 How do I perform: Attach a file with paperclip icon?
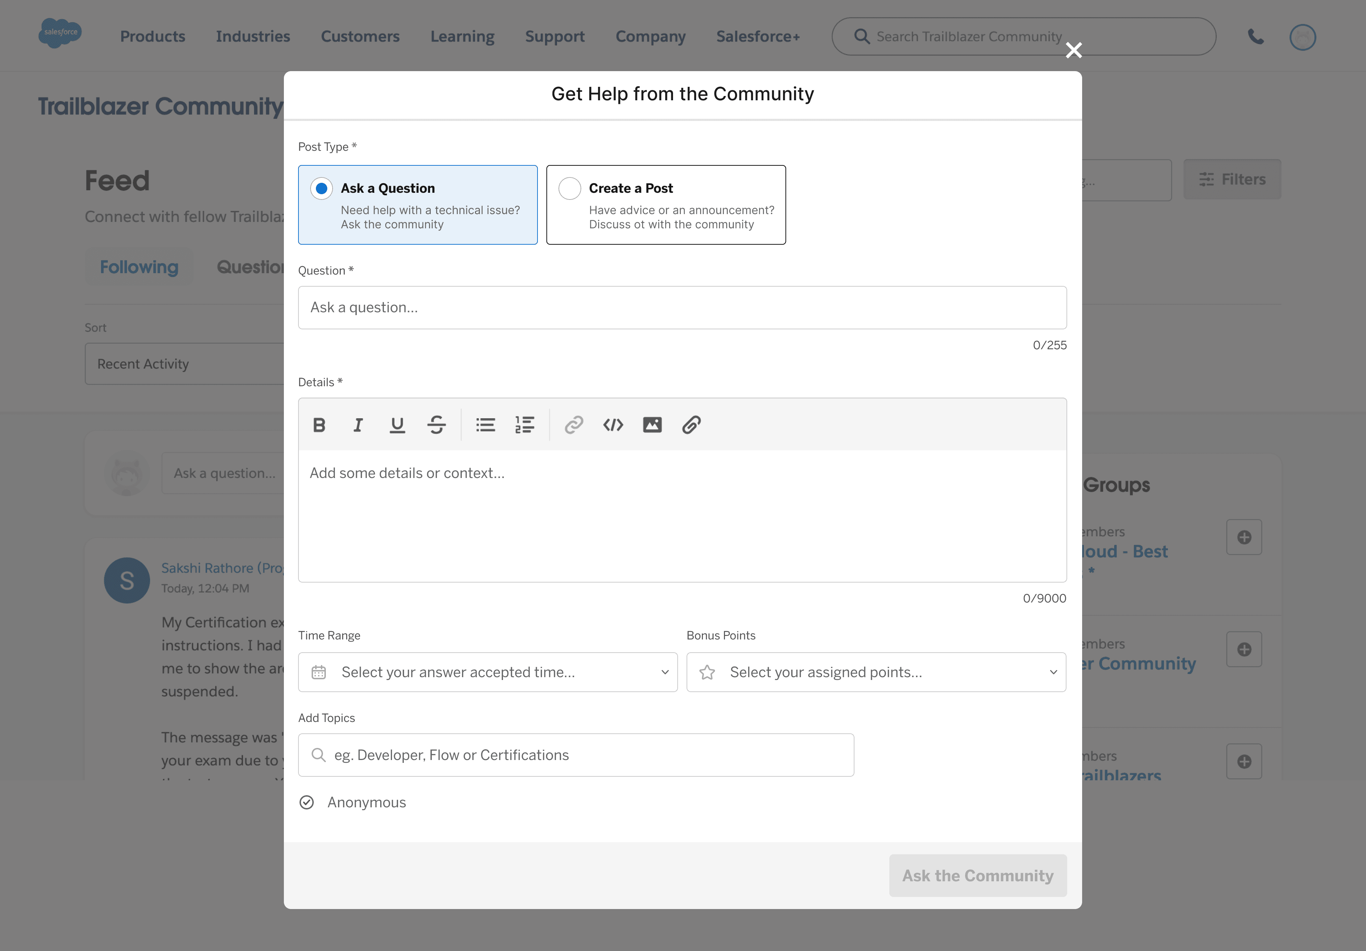tap(691, 425)
